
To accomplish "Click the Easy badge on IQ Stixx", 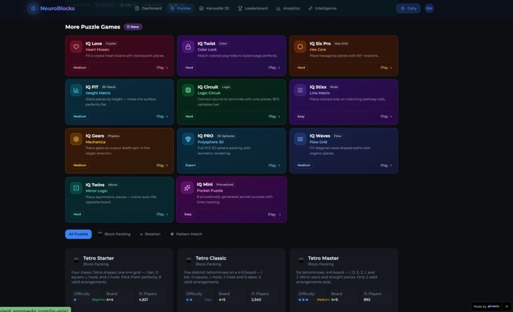I will [301, 117].
